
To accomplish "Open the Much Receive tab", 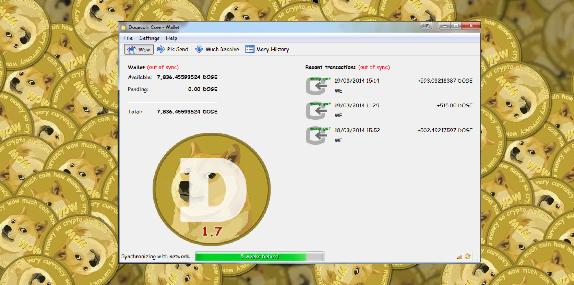I will coord(217,49).
